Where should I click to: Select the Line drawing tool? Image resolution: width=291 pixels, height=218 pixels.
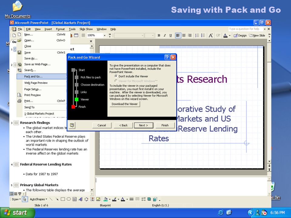click(x=51, y=199)
